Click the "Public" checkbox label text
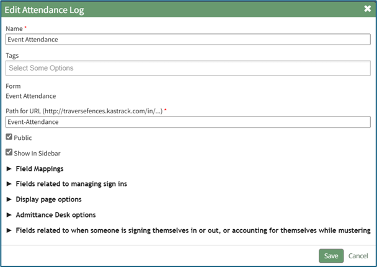 click(x=23, y=138)
